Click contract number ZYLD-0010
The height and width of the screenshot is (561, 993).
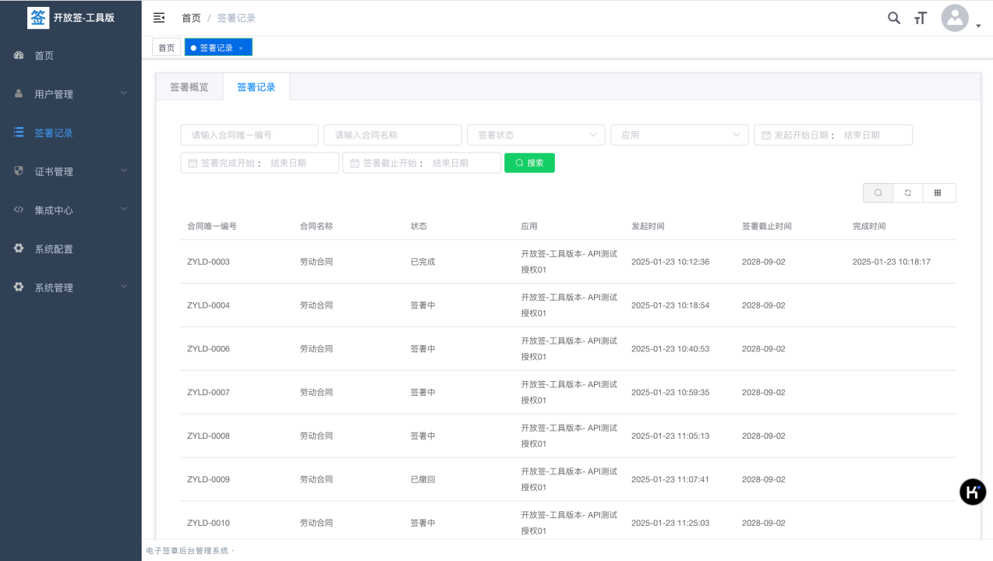209,523
